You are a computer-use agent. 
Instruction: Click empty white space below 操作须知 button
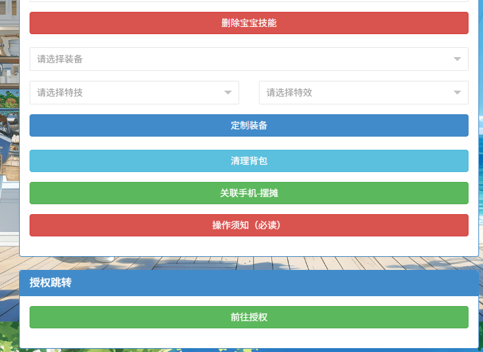(x=248, y=246)
